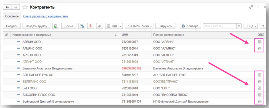269x108 pixels.
Task: Click the back navigation arrow
Action: pos(7,7)
